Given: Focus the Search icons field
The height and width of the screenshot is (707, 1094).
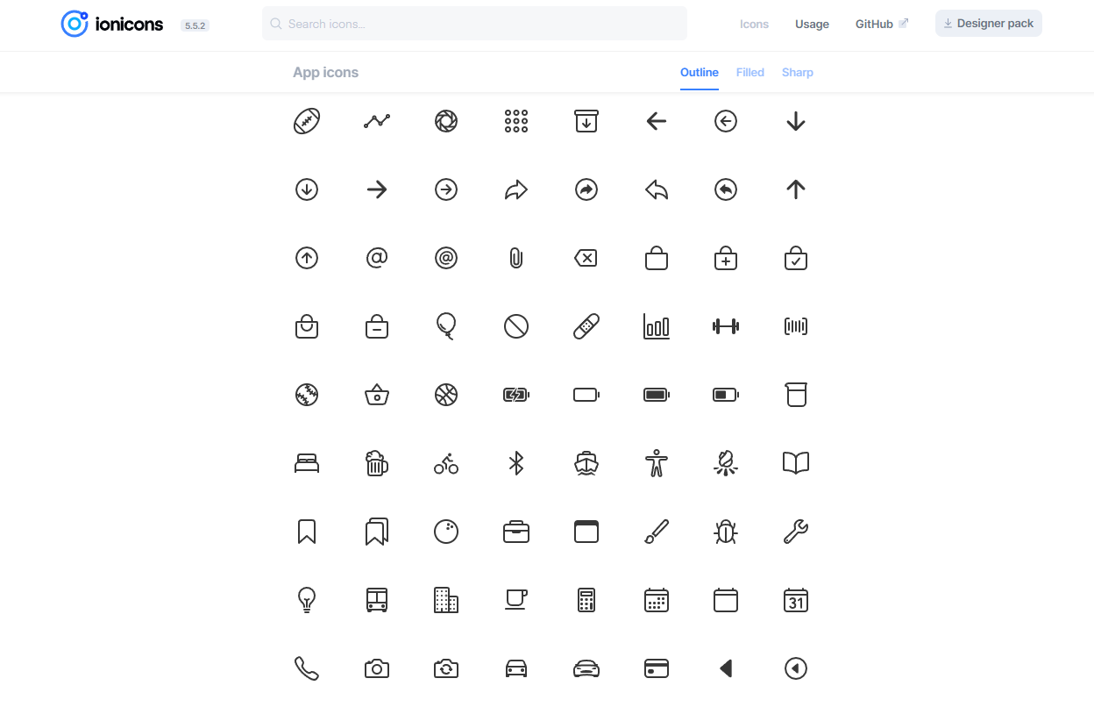Looking at the screenshot, I should click(474, 24).
